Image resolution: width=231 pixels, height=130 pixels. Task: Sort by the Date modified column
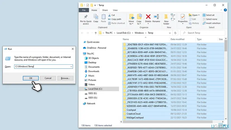coord(177,39)
